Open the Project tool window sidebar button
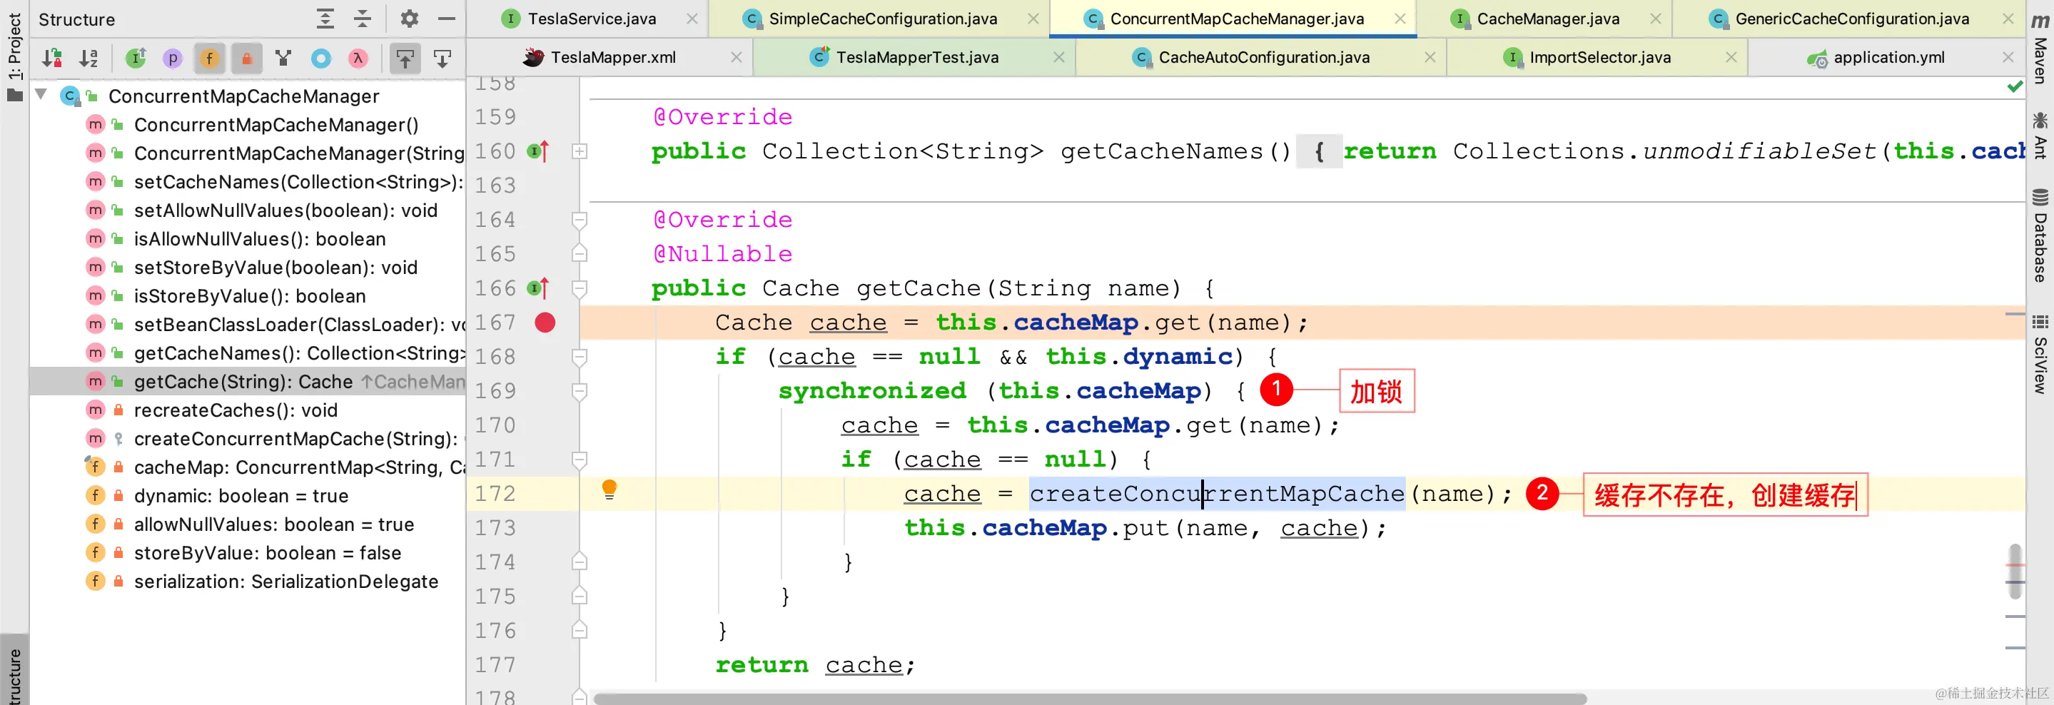The height and width of the screenshot is (705, 2054). pyautogui.click(x=14, y=56)
